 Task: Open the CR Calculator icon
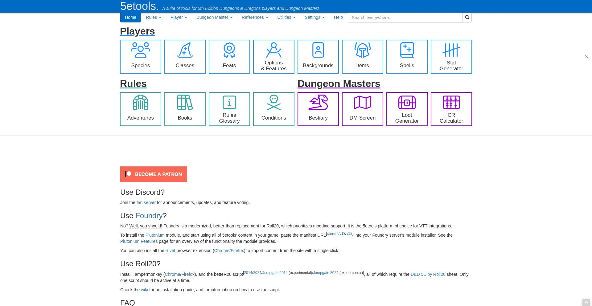click(451, 103)
